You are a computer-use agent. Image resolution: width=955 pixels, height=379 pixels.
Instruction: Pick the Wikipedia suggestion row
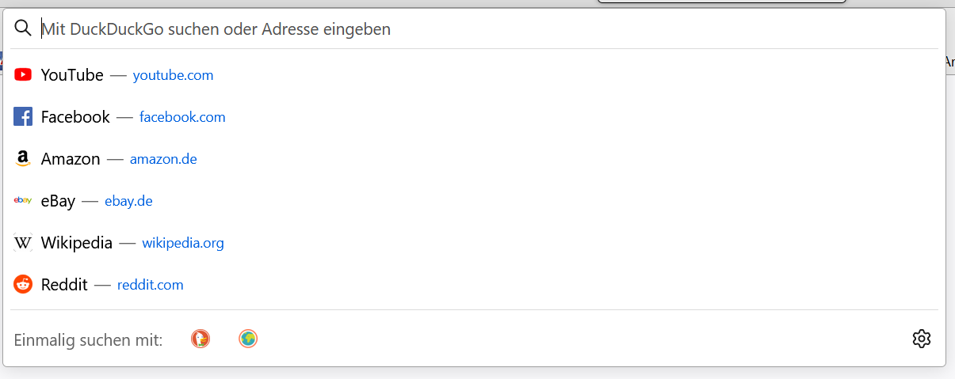point(77,243)
